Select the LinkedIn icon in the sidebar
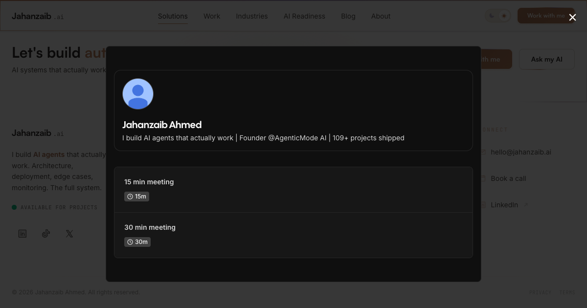Image resolution: width=587 pixels, height=308 pixels. [23, 234]
